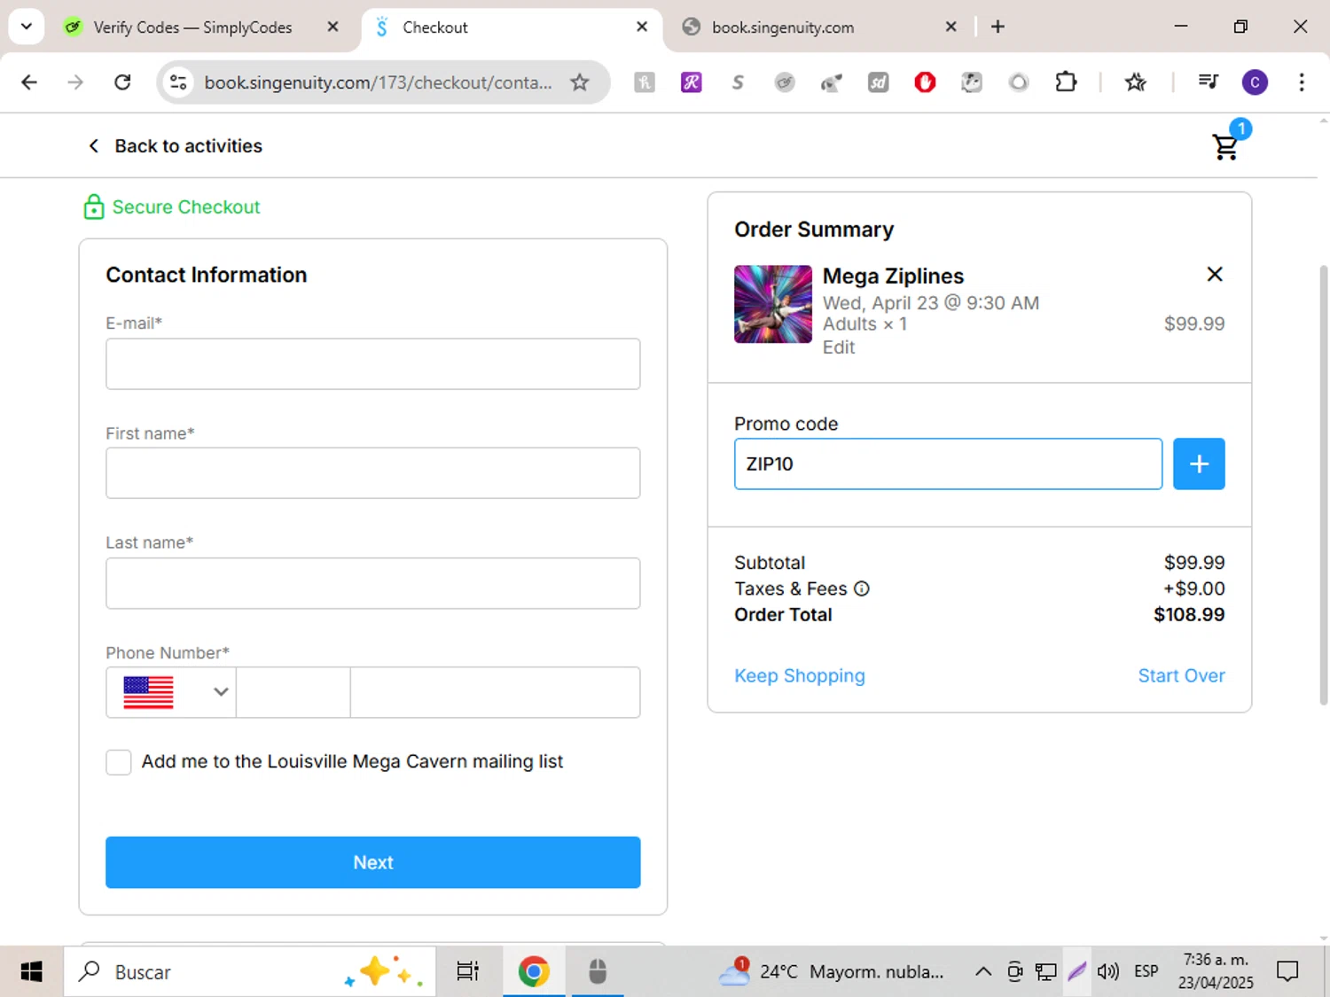Open the shopping cart icon

[1225, 146]
